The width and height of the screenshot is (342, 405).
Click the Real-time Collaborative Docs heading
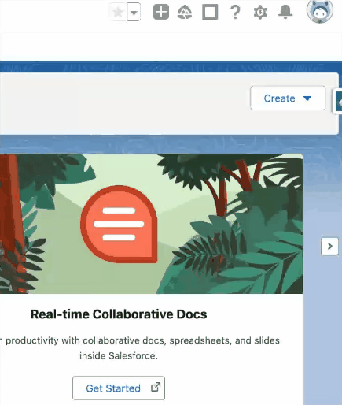click(119, 314)
